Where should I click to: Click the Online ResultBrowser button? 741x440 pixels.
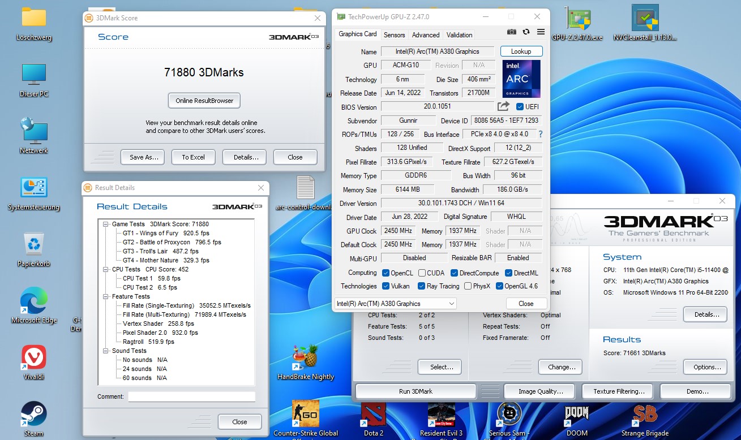tap(204, 101)
